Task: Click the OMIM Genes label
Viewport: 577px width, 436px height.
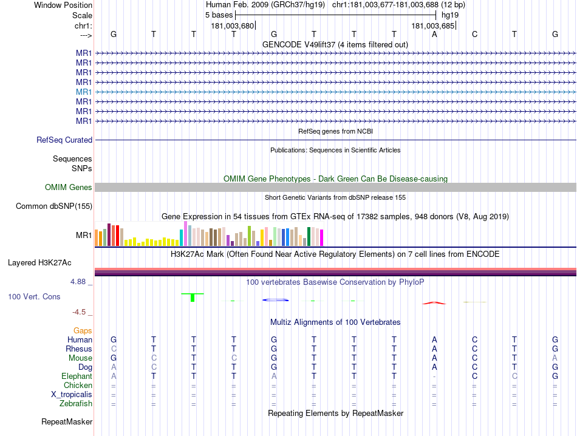Action: point(69,187)
